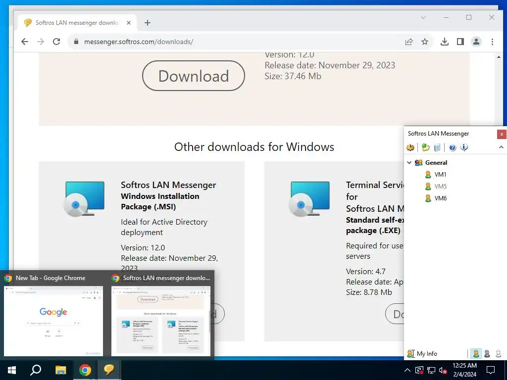Image resolution: width=507 pixels, height=380 pixels.
Task: Collapse the General group in user list
Action: [x=409, y=162]
